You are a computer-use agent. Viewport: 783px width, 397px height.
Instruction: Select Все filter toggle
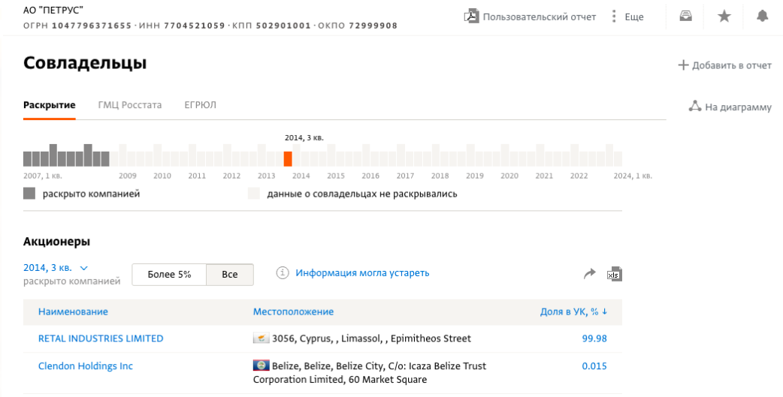[230, 275]
